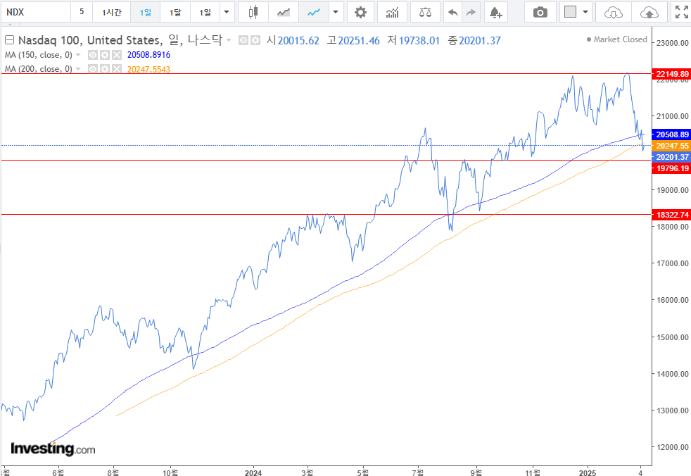Screen dimensions: 691x476
Task: Select area chart type icon
Action: click(x=284, y=13)
